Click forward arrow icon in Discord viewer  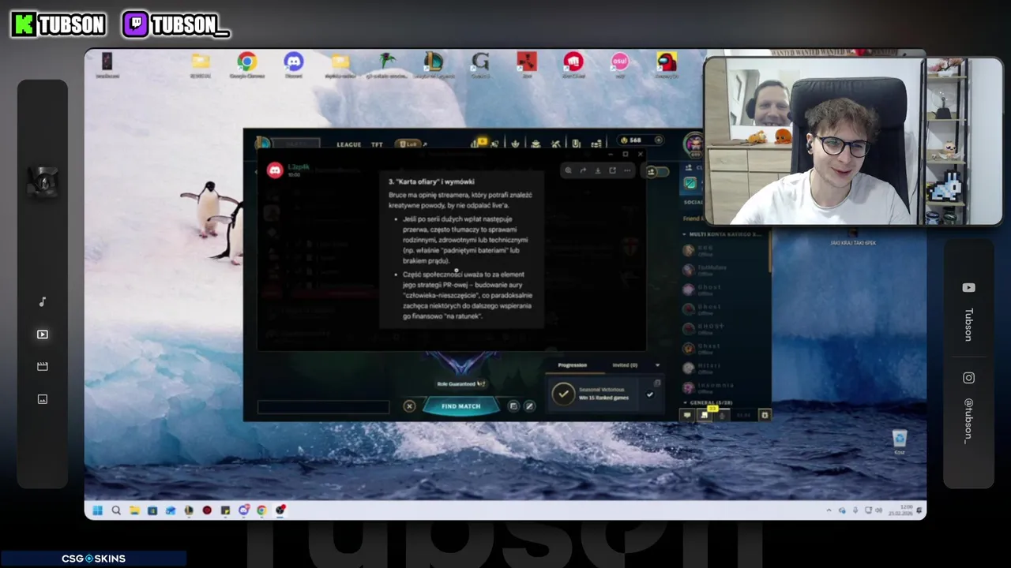583,170
